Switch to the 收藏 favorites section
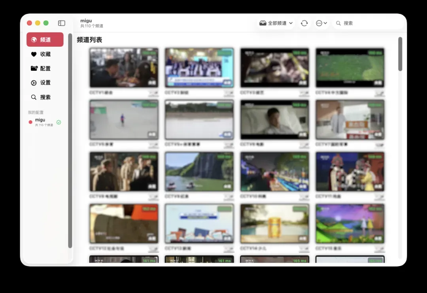 (x=45, y=54)
